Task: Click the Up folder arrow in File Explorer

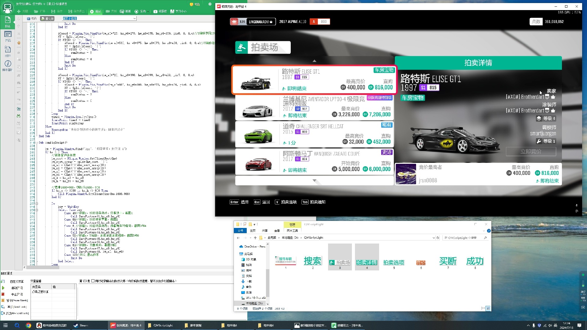Action: click(x=255, y=238)
